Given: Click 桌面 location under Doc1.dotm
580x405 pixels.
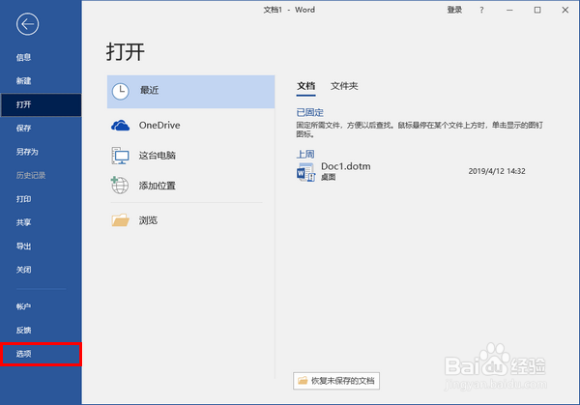Looking at the screenshot, I should click(328, 178).
